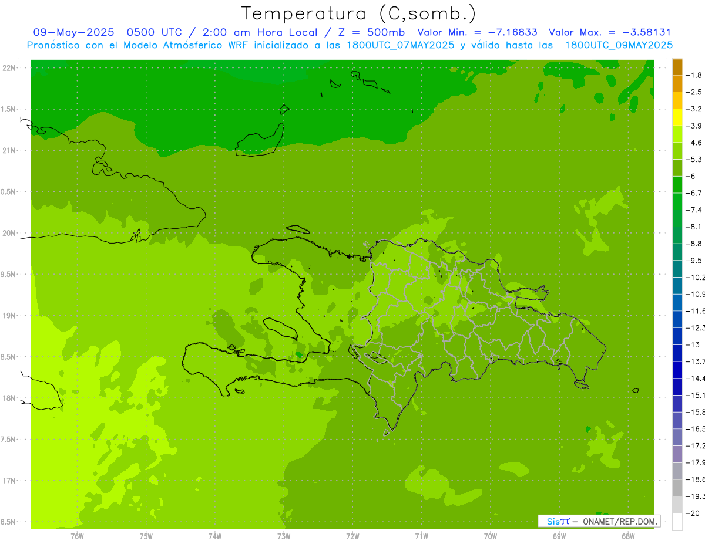
Task: Click the 17N latitude axis label
Action: click(9, 481)
